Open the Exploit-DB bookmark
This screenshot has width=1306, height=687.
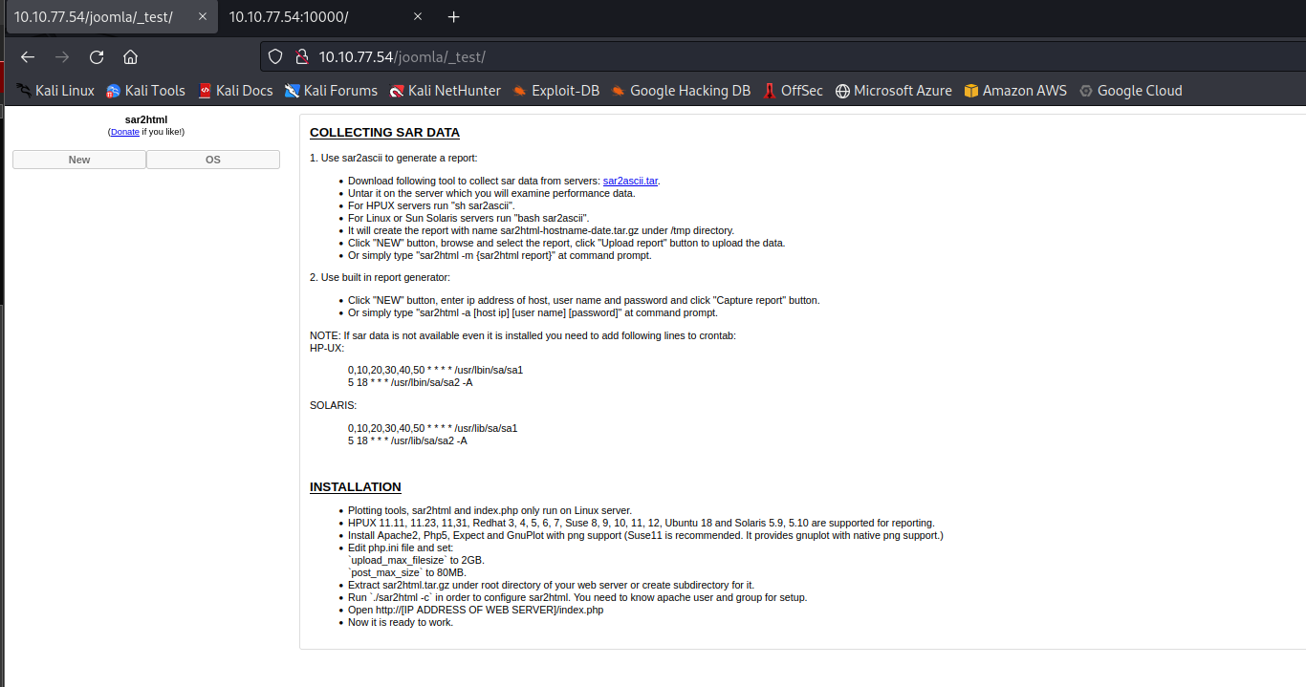tap(555, 91)
